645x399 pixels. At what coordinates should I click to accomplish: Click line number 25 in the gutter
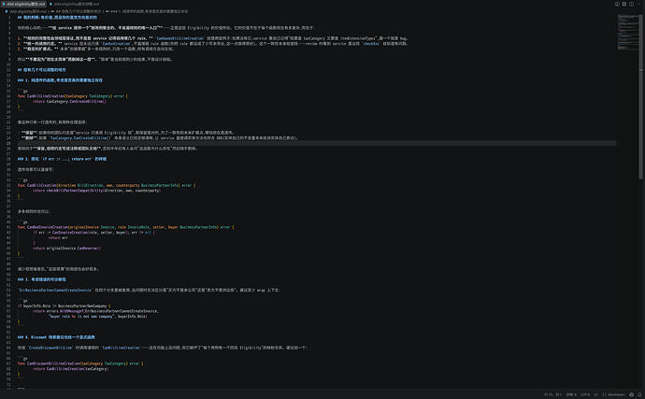click(x=8, y=143)
